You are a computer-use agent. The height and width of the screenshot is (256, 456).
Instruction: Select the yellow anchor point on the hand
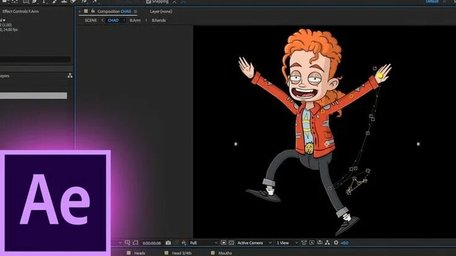pyautogui.click(x=380, y=76)
